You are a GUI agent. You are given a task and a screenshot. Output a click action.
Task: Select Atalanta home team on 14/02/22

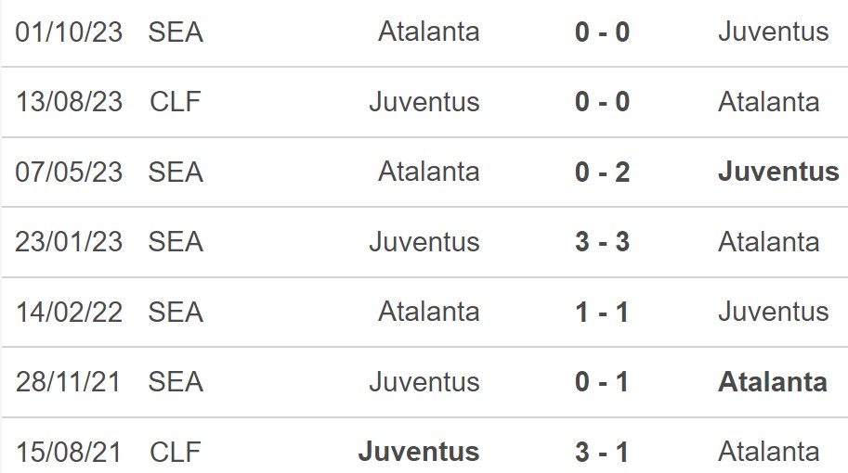point(429,311)
